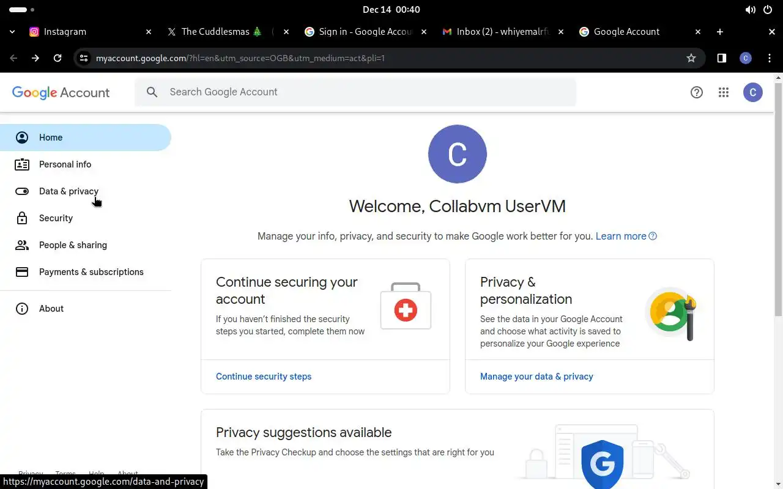
Task: Reload the page
Action: pyautogui.click(x=58, y=58)
